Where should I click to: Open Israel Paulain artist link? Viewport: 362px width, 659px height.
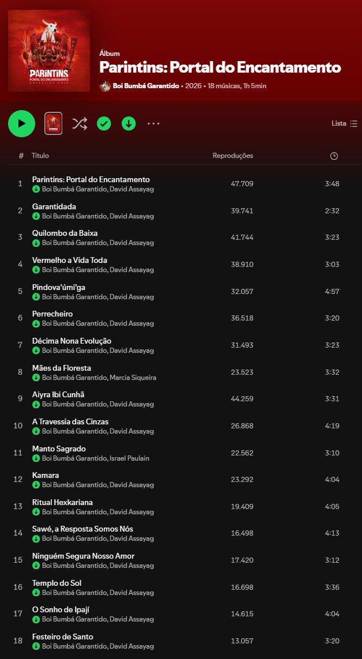(129, 458)
